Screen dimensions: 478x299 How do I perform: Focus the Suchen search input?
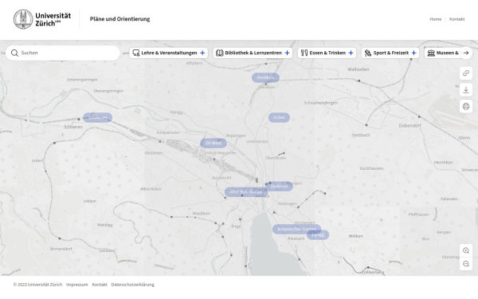point(63,53)
